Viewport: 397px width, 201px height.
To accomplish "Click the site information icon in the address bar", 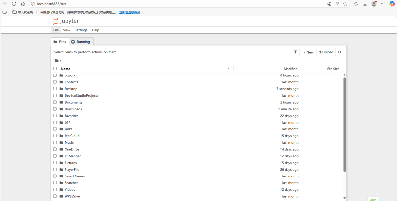I will tap(33, 4).
